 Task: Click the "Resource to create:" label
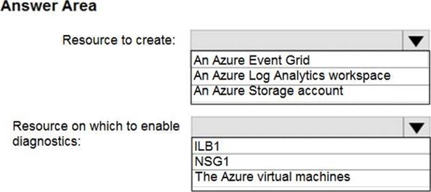pyautogui.click(x=119, y=40)
